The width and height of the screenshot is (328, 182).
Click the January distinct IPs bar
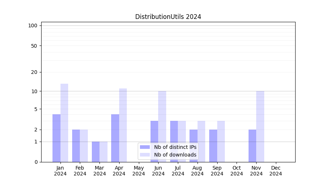[56, 138]
